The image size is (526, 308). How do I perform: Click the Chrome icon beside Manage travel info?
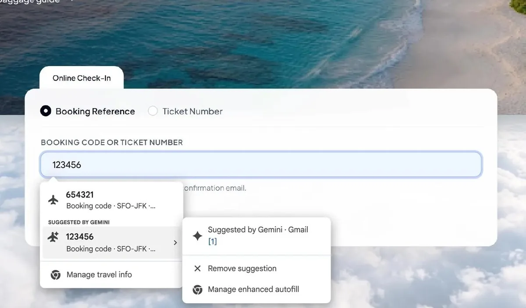[x=55, y=275]
